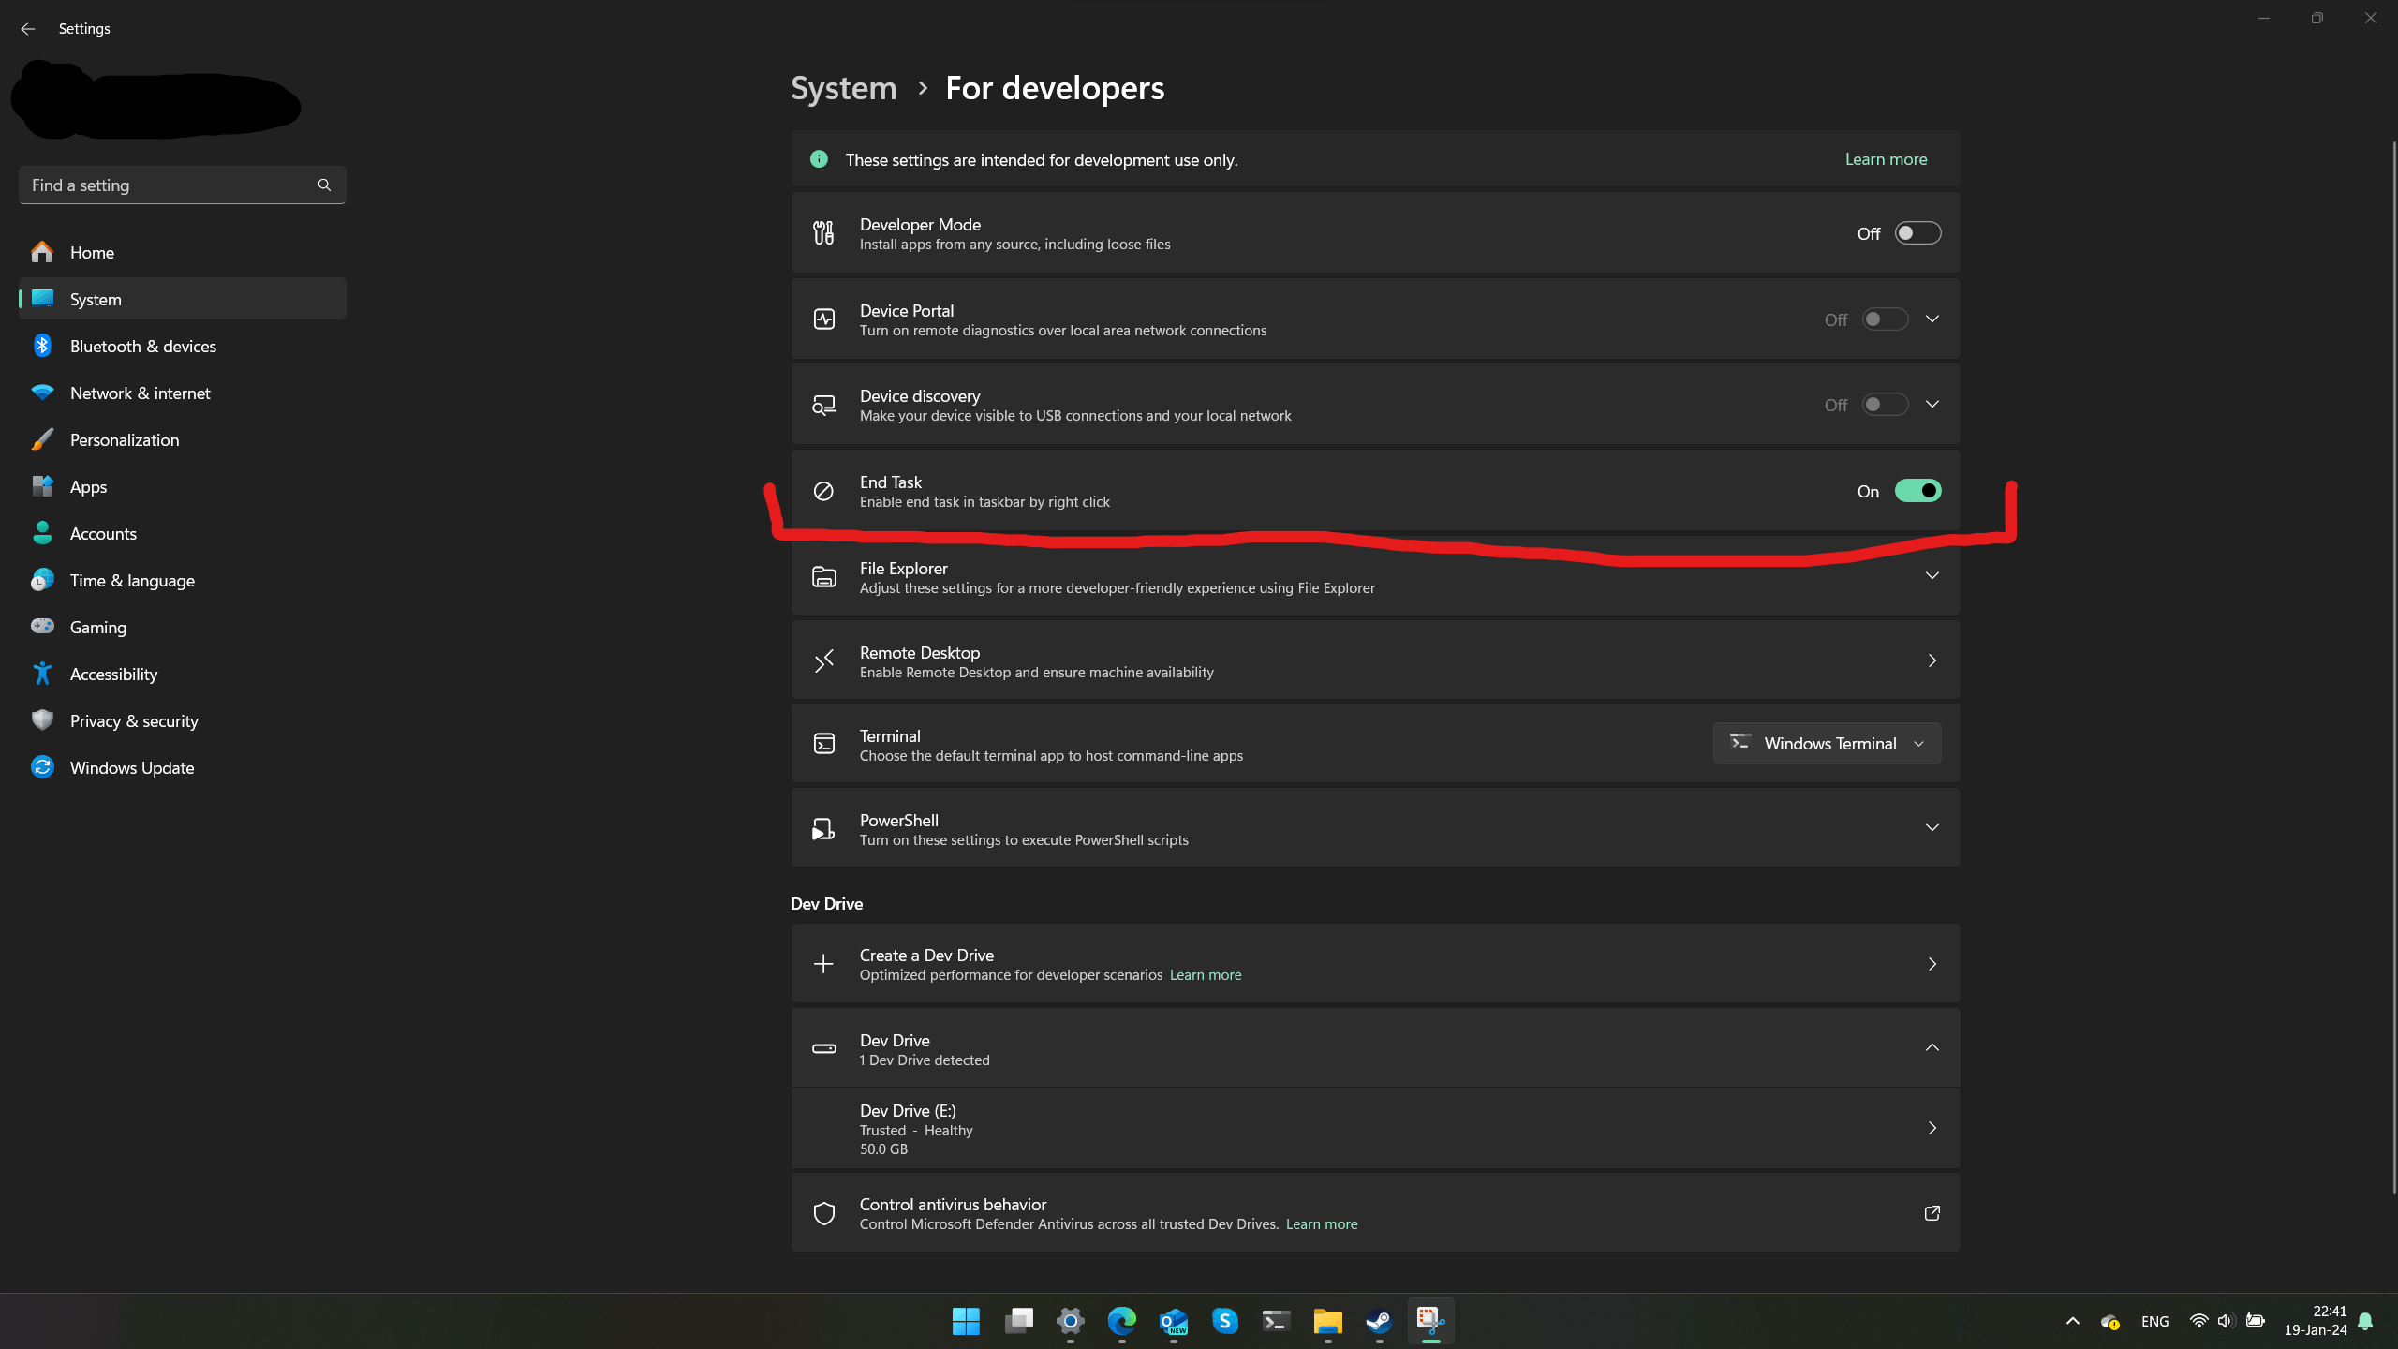Click the plus icon for Create a Dev Drive
This screenshot has width=2398, height=1349.
point(823,964)
